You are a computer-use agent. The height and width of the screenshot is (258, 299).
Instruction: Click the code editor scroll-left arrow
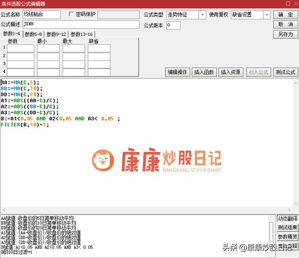coord(4,210)
